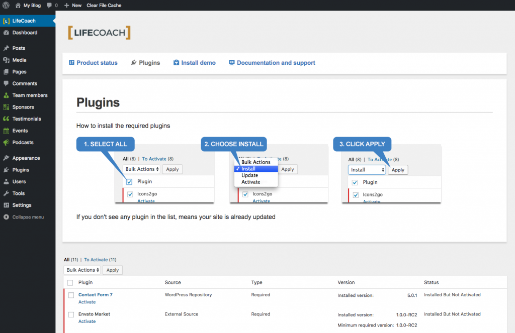515x333 pixels.
Task: Open Sponsors in the sidebar
Action: tap(28, 107)
